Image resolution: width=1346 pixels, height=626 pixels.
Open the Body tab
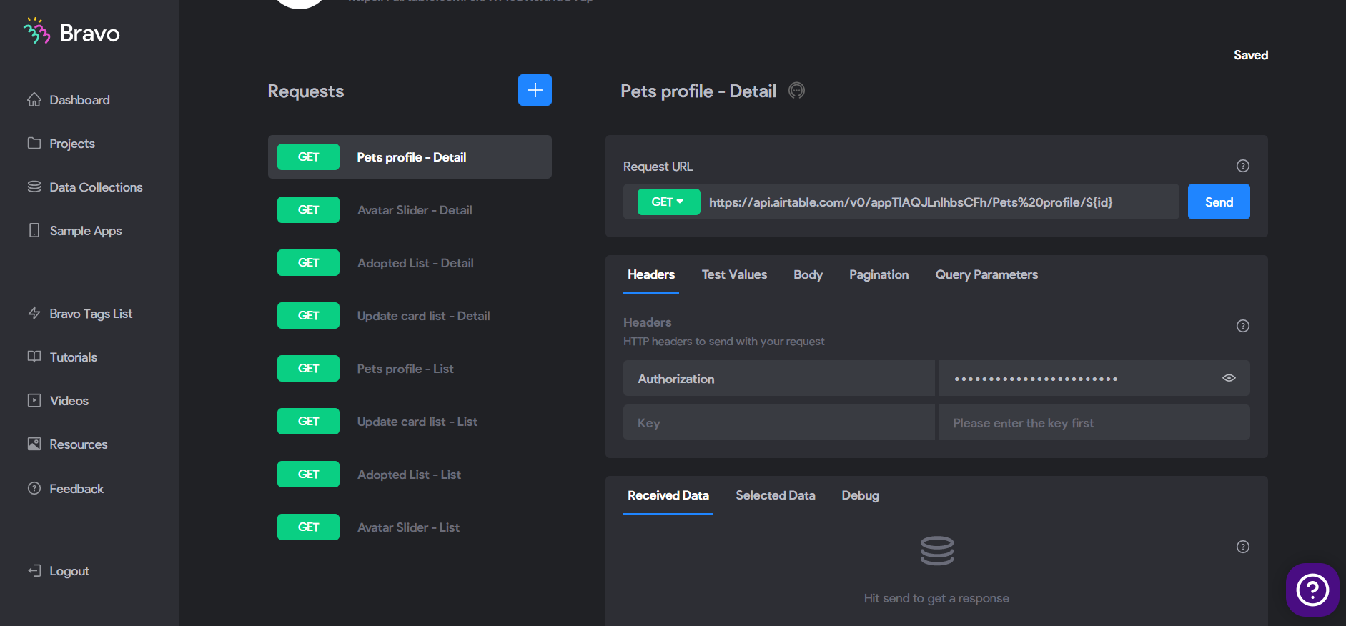pyautogui.click(x=808, y=274)
